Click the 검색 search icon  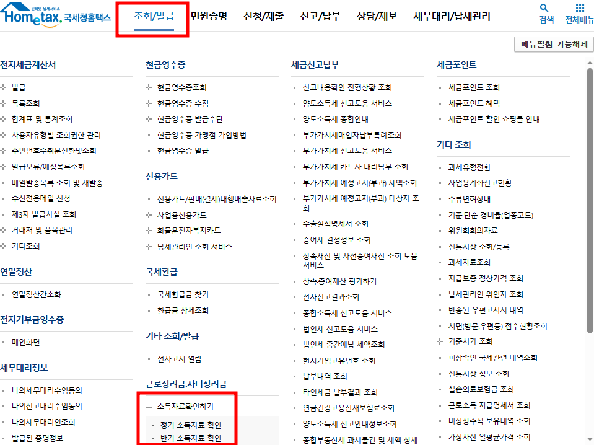click(x=542, y=14)
